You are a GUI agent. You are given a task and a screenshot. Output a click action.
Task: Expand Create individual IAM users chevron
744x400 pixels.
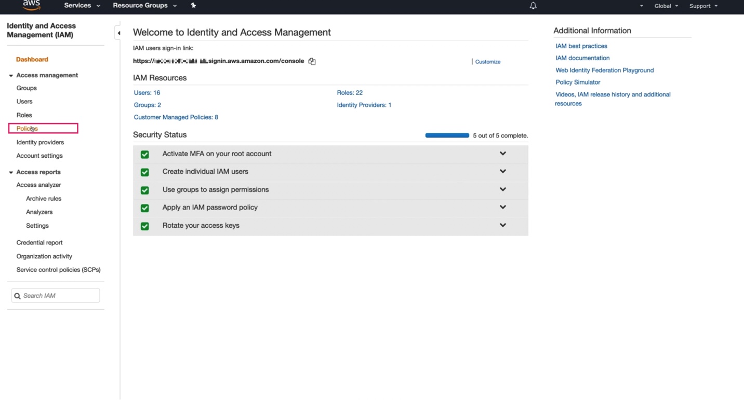[x=503, y=171]
